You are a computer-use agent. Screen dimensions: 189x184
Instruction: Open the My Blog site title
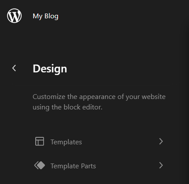tap(45, 16)
